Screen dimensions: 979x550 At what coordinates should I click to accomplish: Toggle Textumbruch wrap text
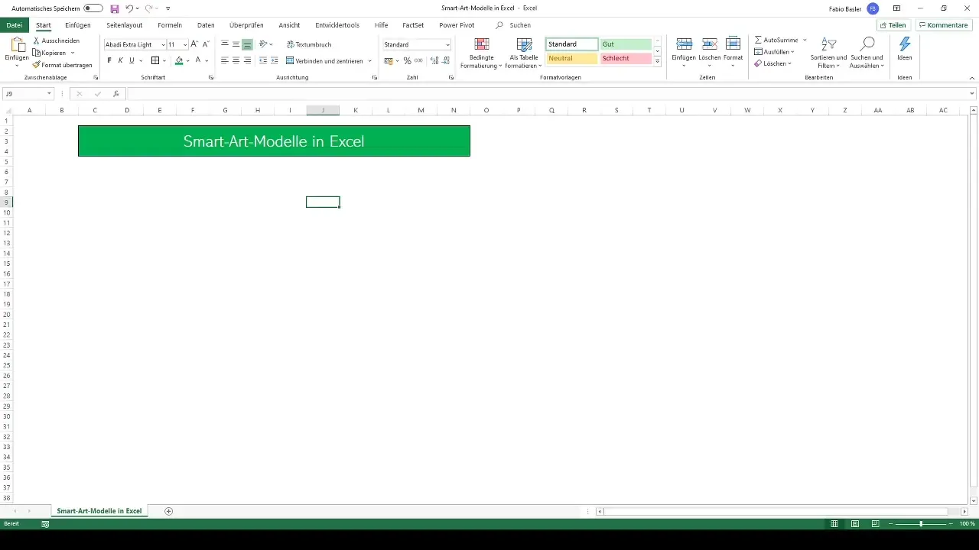coord(309,44)
